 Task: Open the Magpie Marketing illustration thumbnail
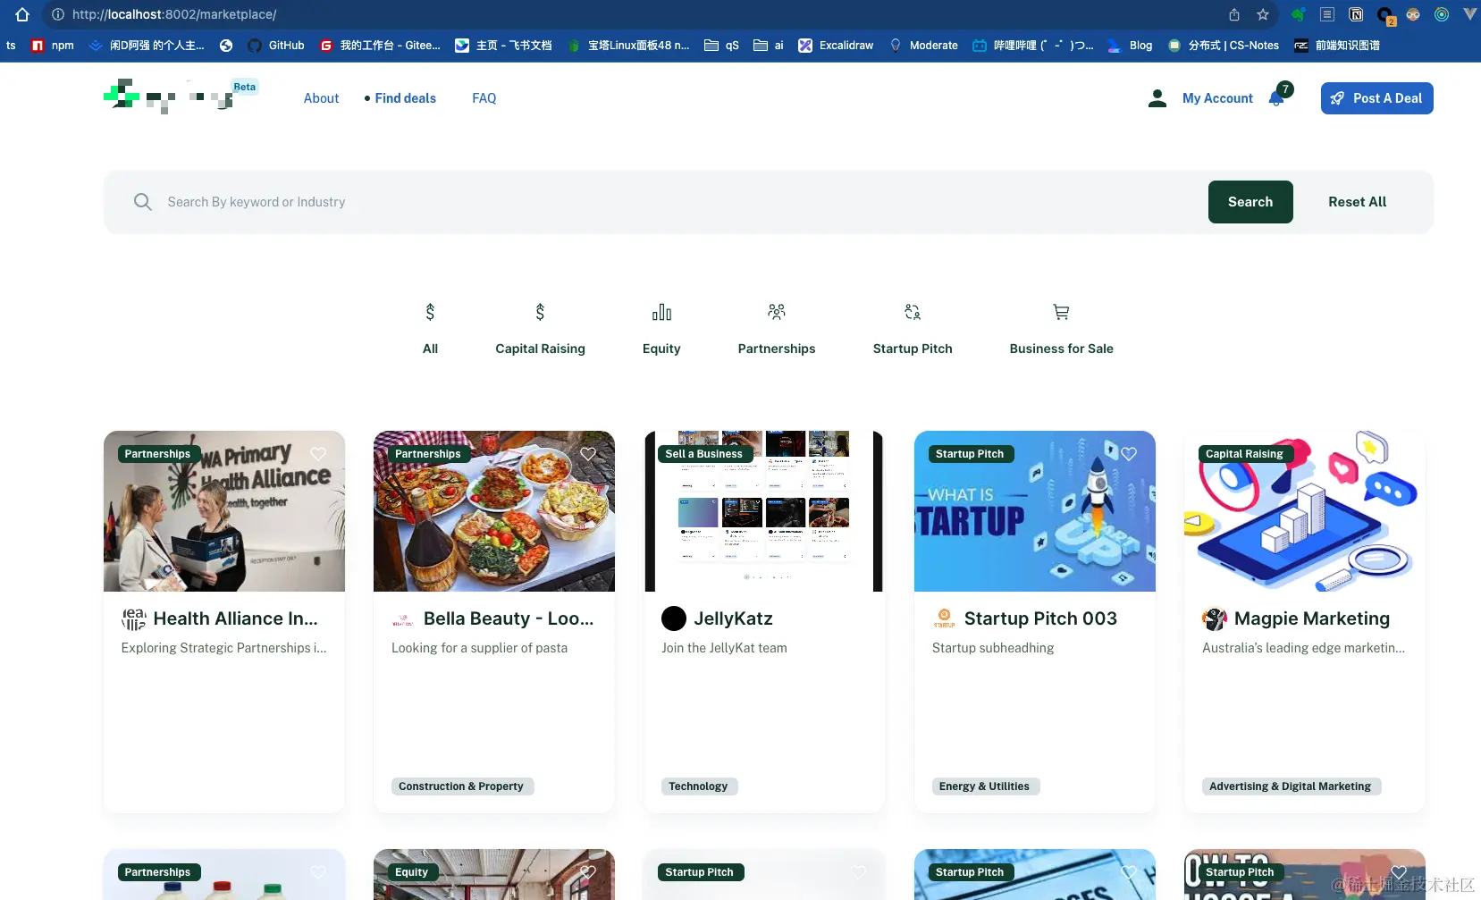click(x=1305, y=511)
